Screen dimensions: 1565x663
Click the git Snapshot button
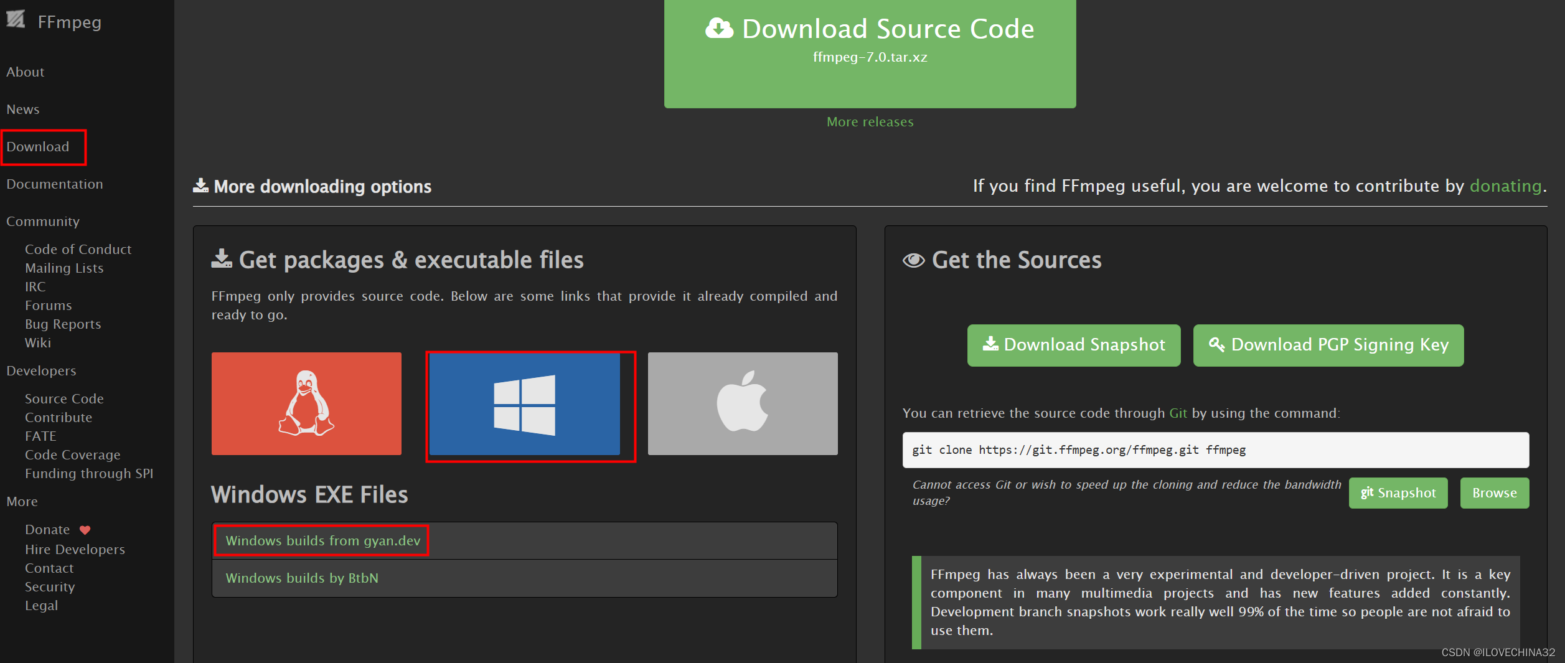coord(1398,493)
